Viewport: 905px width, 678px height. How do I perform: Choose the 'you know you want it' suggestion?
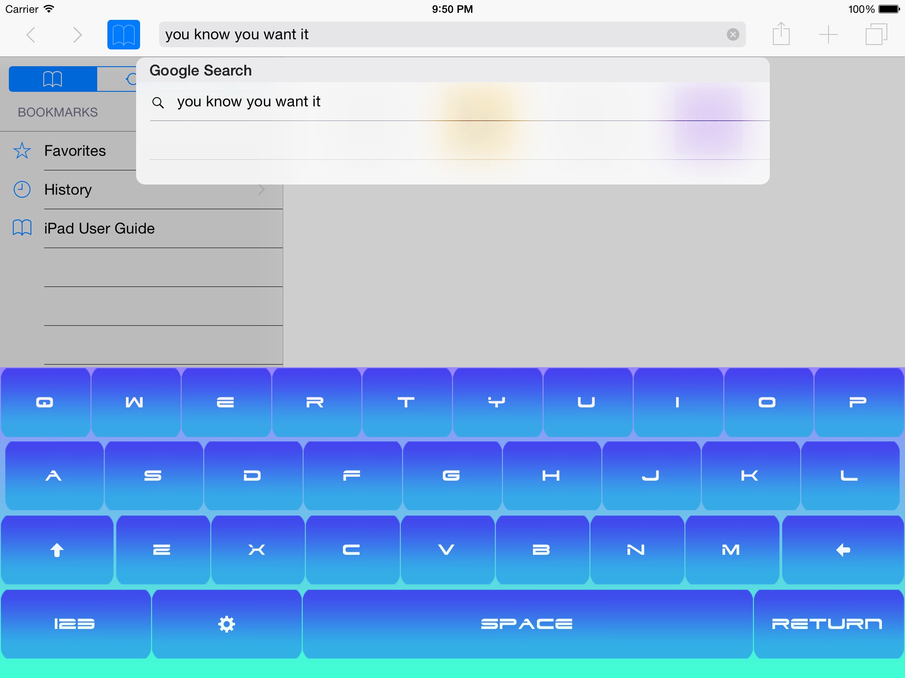[x=249, y=102]
